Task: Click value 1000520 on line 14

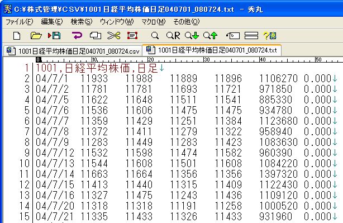Action: click(278, 206)
